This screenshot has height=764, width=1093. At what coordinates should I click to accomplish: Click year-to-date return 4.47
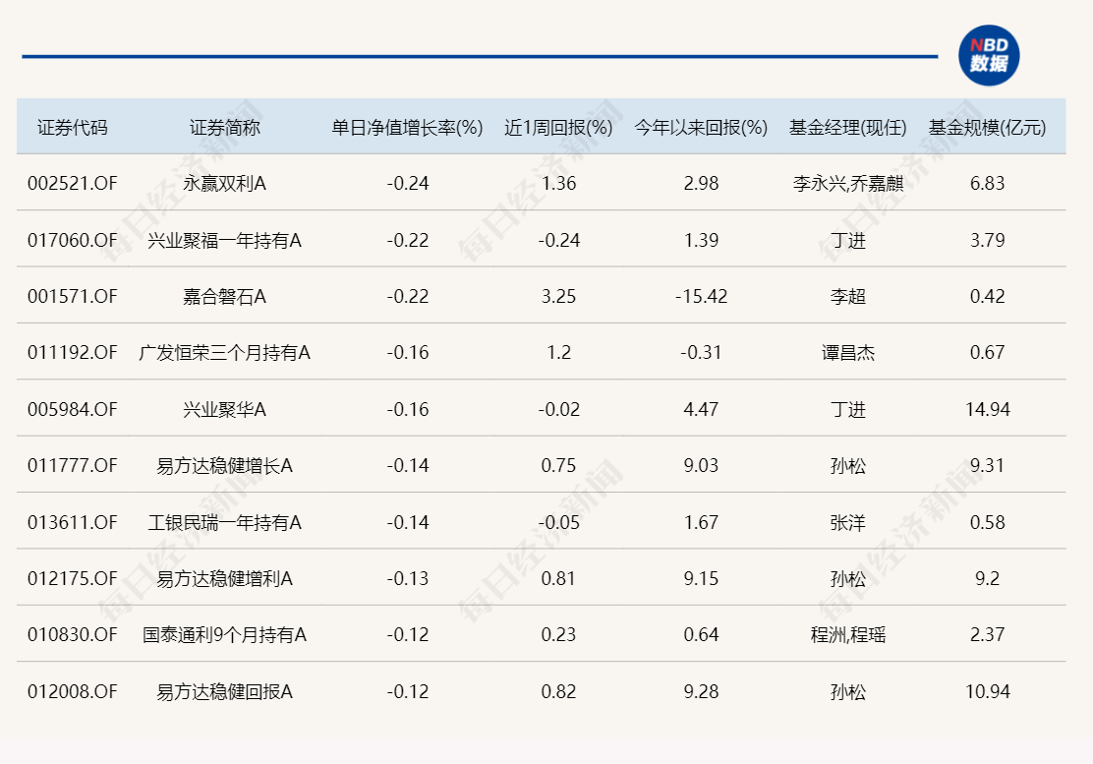(x=701, y=409)
